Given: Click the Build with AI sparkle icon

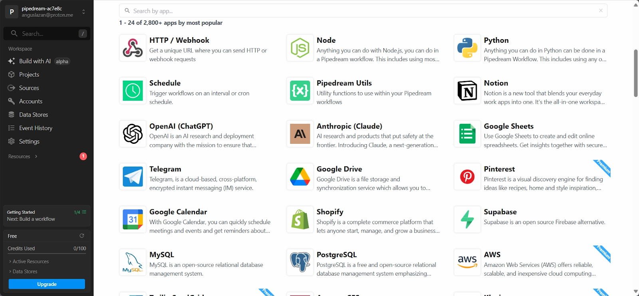Looking at the screenshot, I should (x=12, y=61).
